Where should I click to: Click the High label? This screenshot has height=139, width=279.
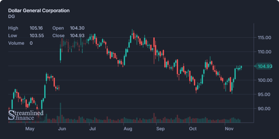[13, 28]
